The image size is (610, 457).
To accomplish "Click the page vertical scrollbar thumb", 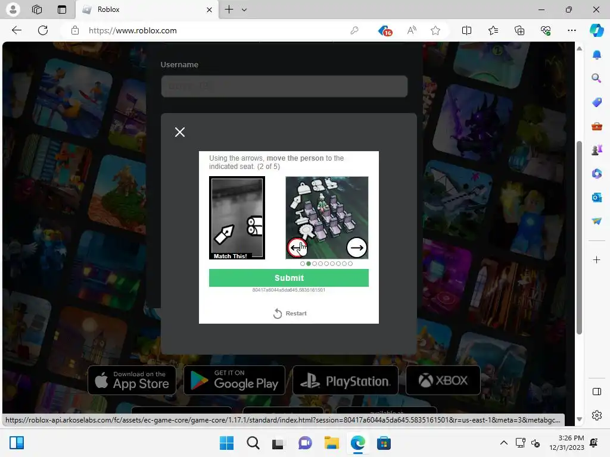I will click(579, 237).
